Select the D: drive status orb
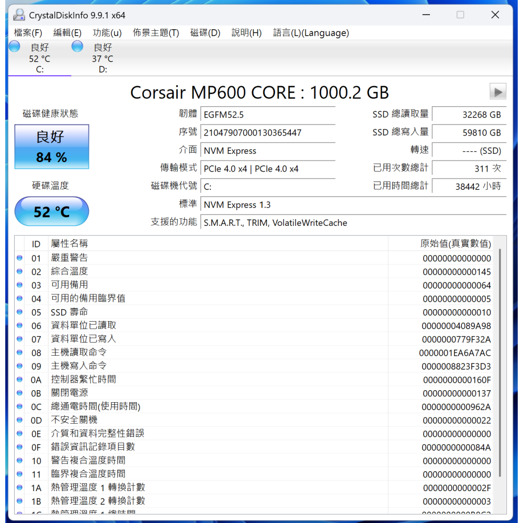Viewport: 523px width, 523px height. [x=77, y=47]
